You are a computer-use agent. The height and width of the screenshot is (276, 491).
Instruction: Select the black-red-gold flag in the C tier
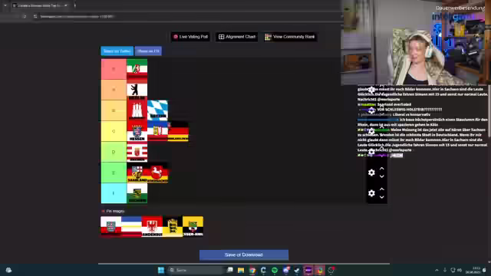(x=178, y=131)
